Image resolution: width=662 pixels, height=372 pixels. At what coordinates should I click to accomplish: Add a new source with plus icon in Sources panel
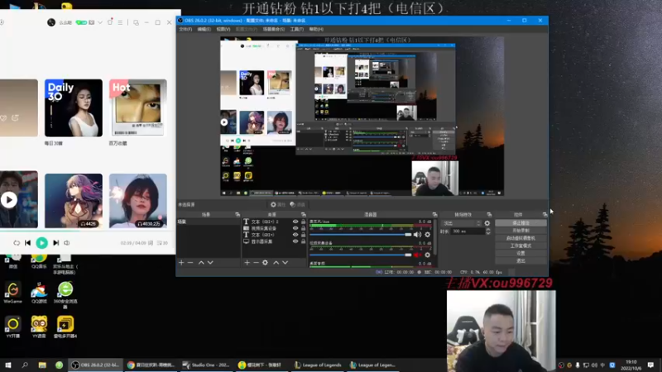point(247,262)
